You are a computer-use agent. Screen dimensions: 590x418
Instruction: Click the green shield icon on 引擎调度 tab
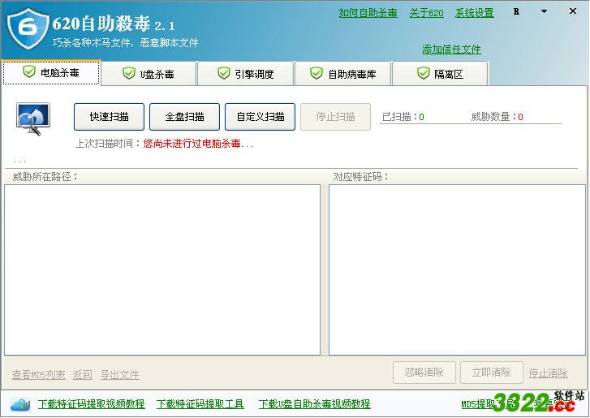pos(224,72)
